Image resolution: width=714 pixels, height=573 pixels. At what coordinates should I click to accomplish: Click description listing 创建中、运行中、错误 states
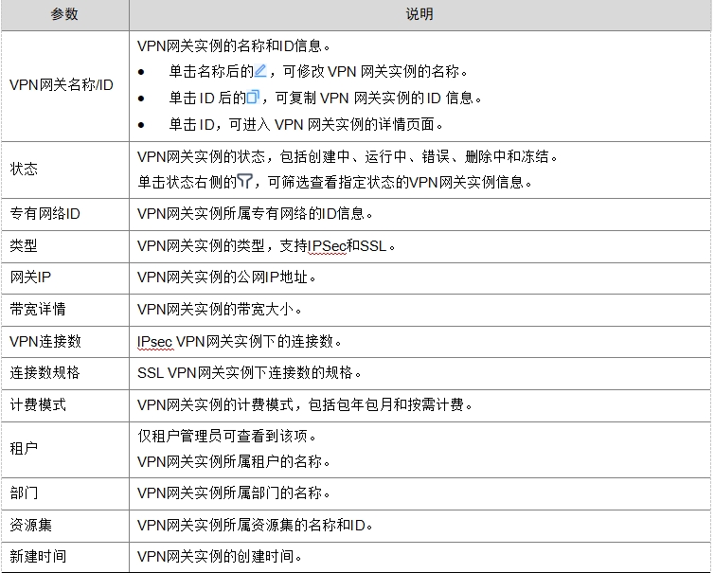click(x=347, y=156)
